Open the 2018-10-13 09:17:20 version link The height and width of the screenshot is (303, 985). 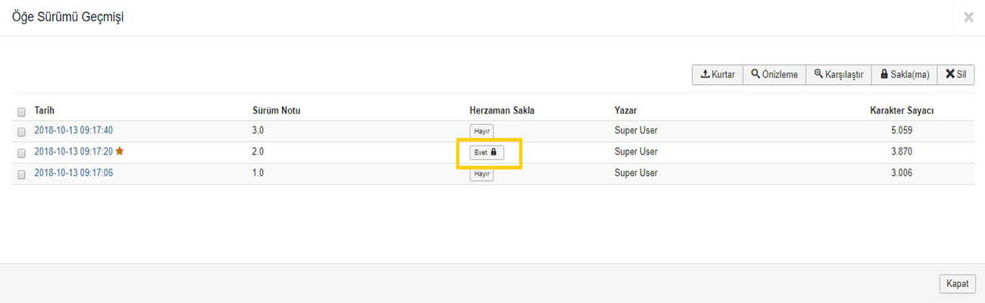[73, 151]
